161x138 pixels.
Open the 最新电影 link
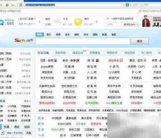[71, 118]
